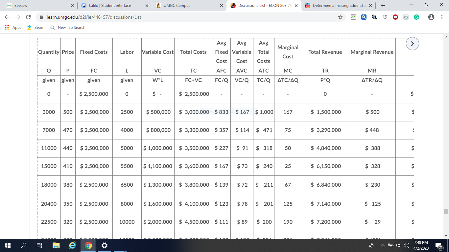449x252 pixels.
Task: Click the Chrome taskbar icon
Action: (88, 245)
